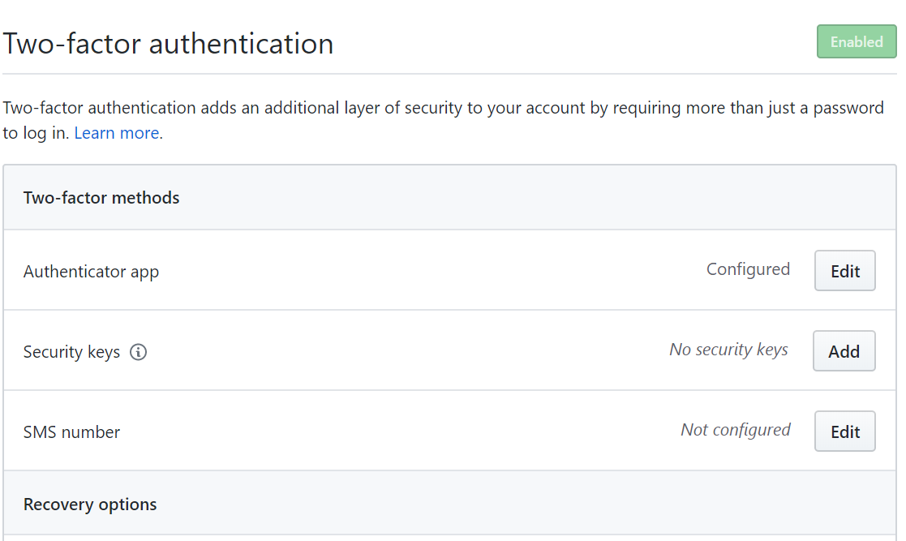Click the No security keys label

pyautogui.click(x=728, y=350)
